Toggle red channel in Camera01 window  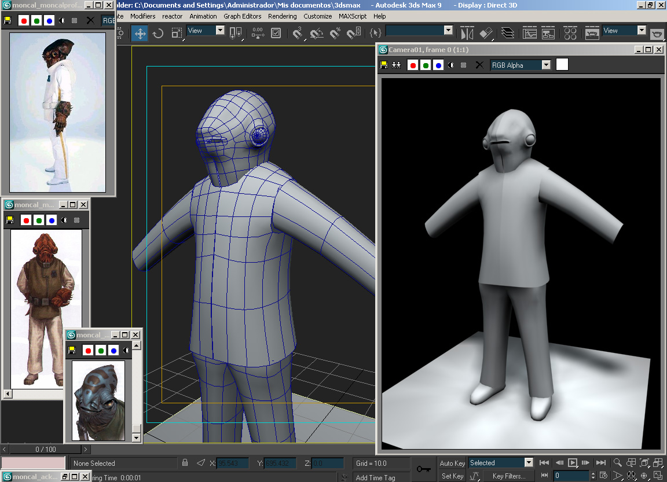[x=413, y=65]
